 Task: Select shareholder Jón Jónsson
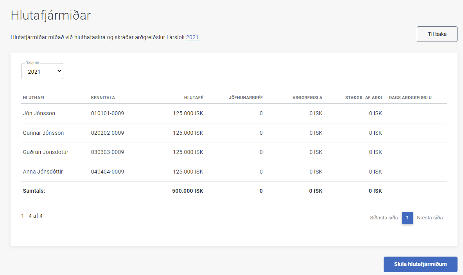point(39,113)
